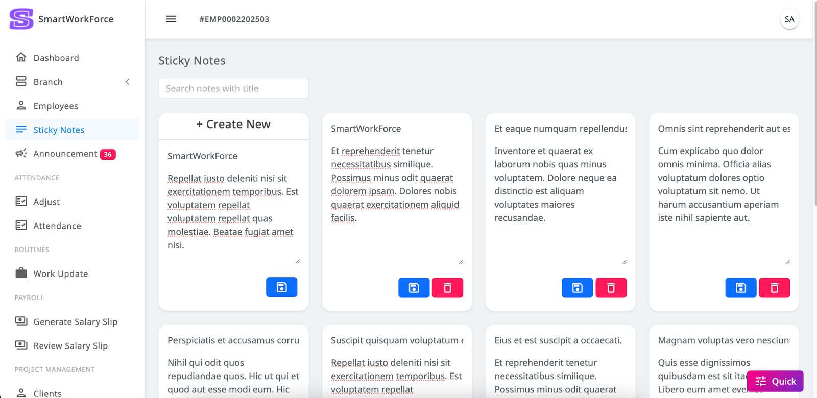
Task: Open Generate Salary Slip page
Action: [75, 321]
